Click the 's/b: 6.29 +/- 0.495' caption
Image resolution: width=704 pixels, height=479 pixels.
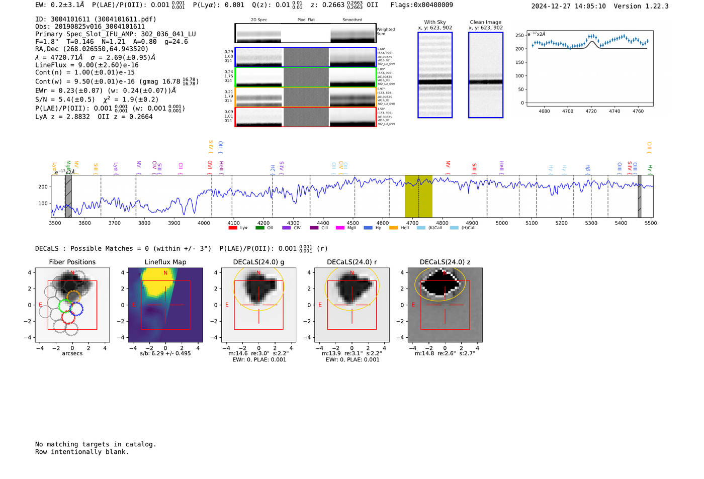click(165, 353)
